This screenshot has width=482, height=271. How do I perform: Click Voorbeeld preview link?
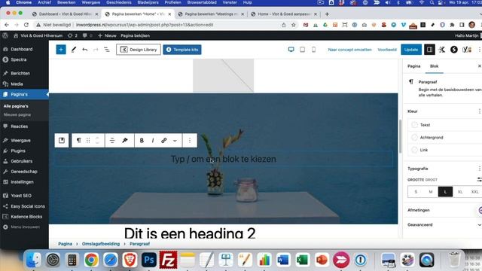[387, 50]
